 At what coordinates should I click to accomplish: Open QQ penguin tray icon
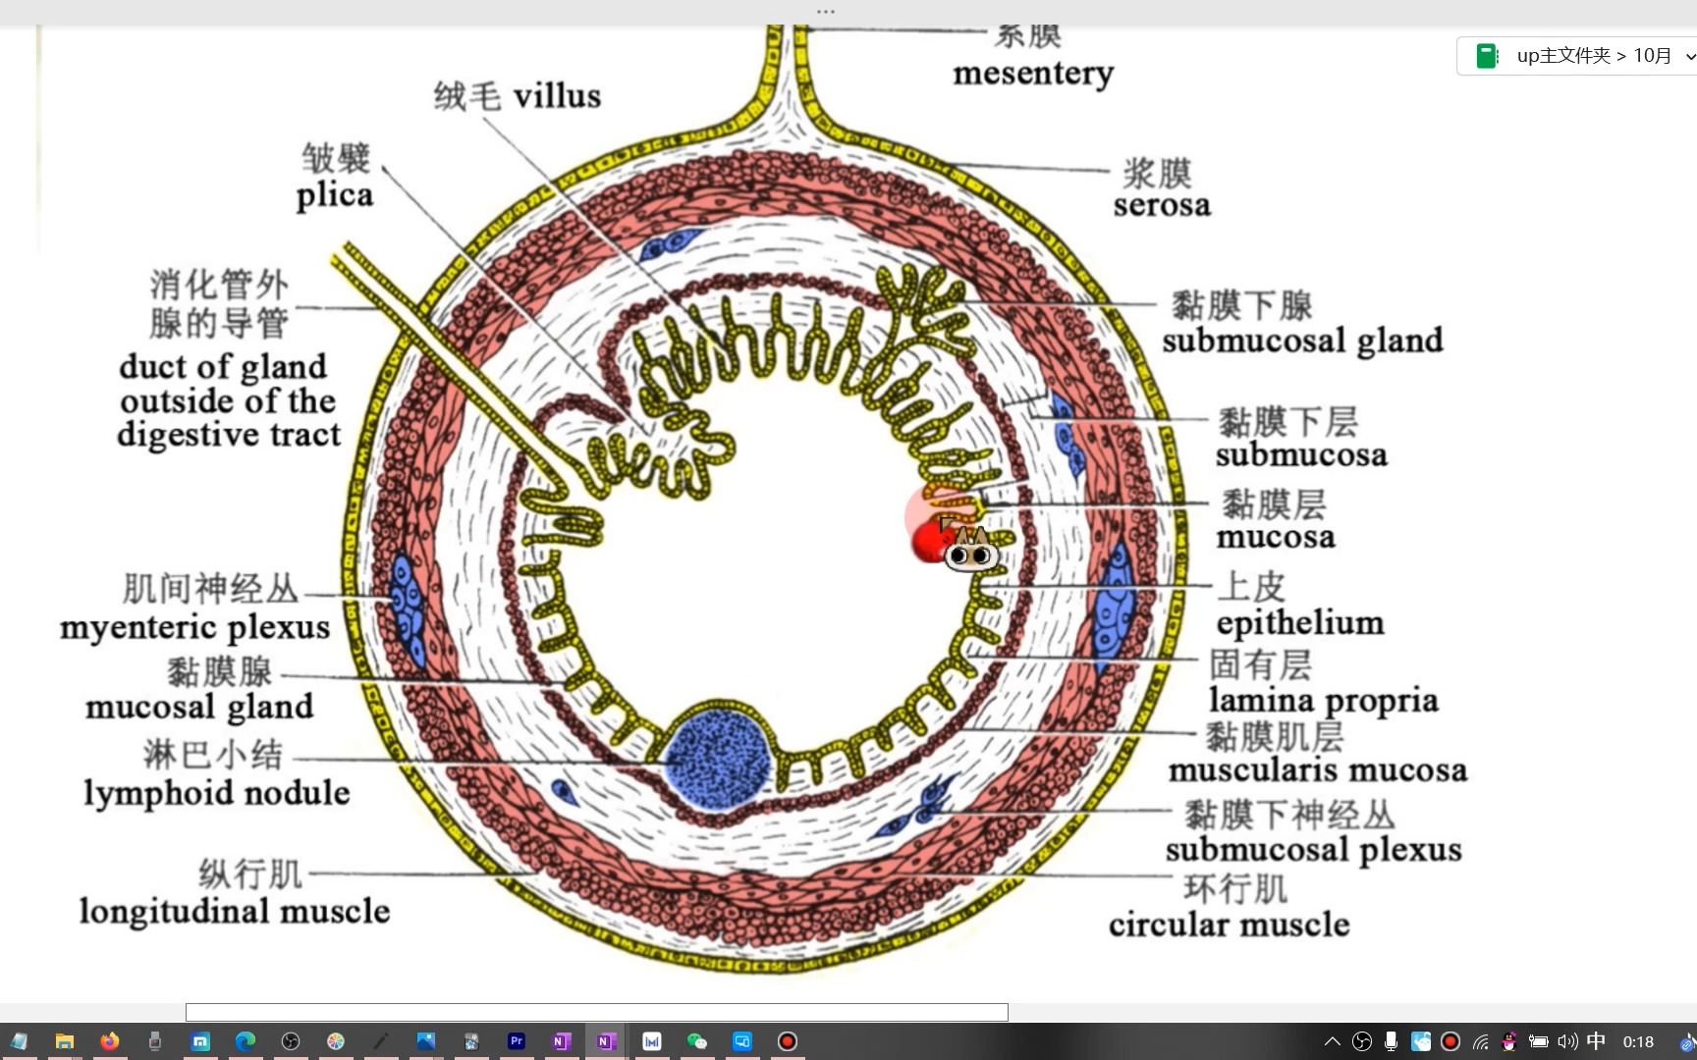1509,1041
